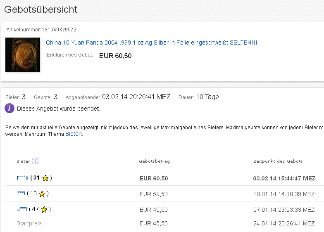Open the China 10 Yuan Panda item link
This screenshot has height=232, width=324.
(x=151, y=43)
